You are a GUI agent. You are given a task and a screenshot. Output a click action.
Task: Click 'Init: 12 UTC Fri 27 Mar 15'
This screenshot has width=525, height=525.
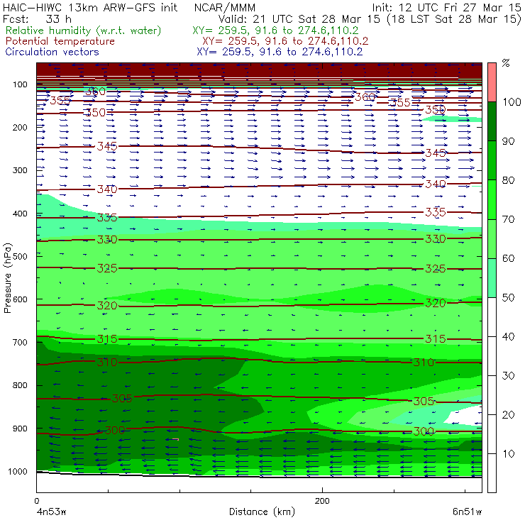click(447, 7)
